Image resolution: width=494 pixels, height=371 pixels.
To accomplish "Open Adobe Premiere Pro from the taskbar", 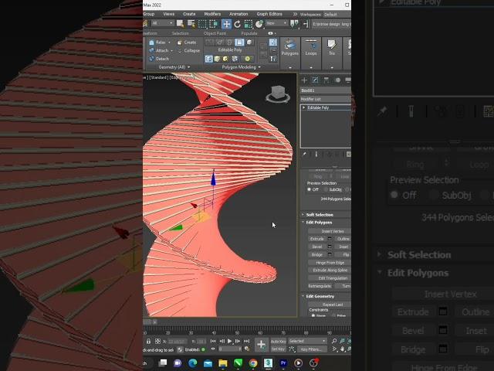I will [x=283, y=363].
